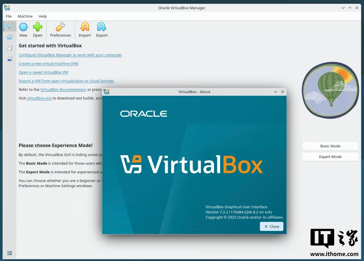The image size is (364, 261).
Task: Open the Help menu
Action: coord(43,16)
